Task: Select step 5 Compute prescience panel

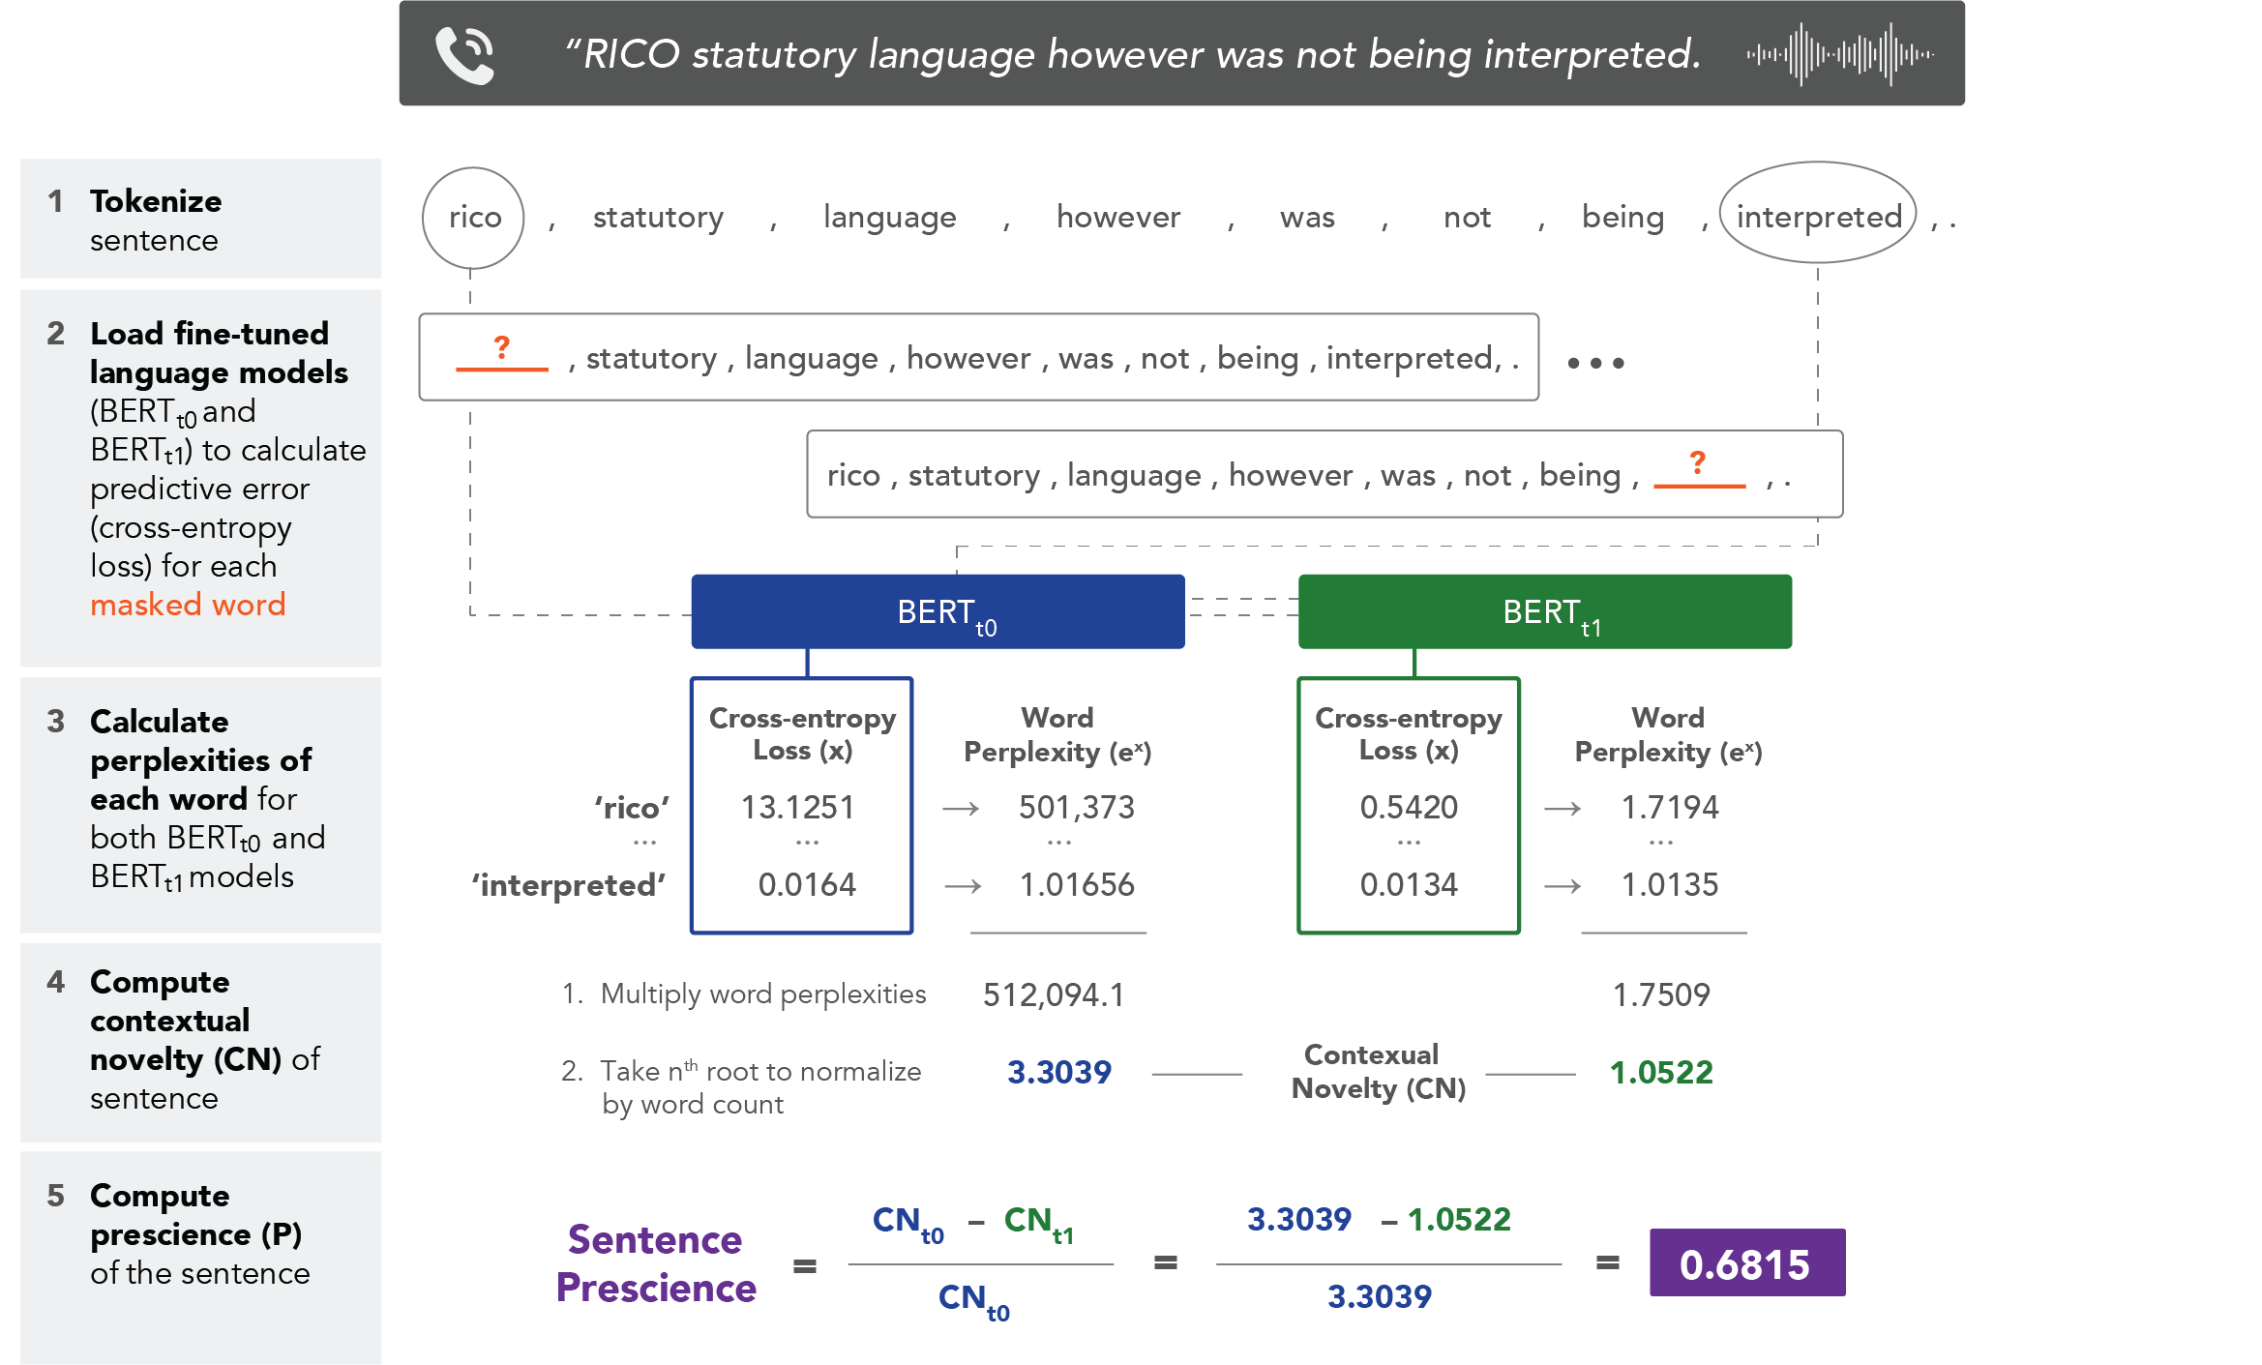Action: [200, 1256]
